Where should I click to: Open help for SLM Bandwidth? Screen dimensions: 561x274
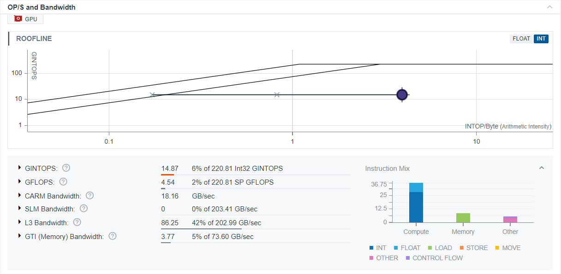point(84,209)
